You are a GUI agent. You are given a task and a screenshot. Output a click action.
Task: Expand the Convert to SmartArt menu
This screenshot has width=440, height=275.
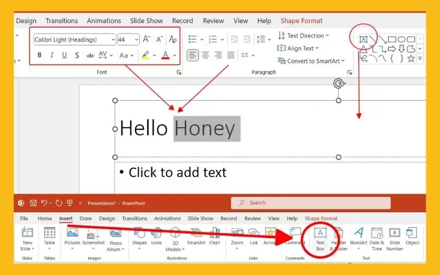pos(311,61)
